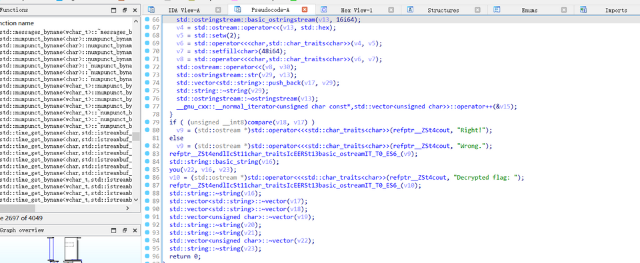The height and width of the screenshot is (263, 640).
Task: Maximize the Functions panel
Action: pyautogui.click(x=114, y=10)
